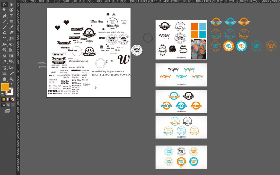
Task: Select the Artboard tool
Action: pos(4,73)
